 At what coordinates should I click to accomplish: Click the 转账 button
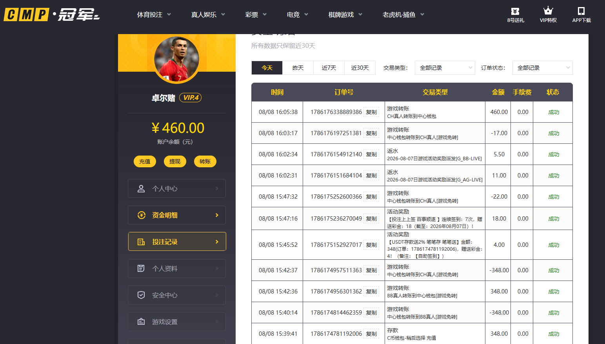(205, 161)
